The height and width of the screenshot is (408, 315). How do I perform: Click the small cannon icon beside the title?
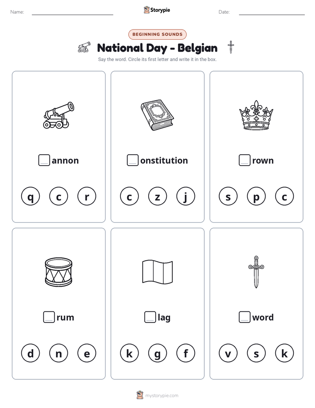coord(84,47)
